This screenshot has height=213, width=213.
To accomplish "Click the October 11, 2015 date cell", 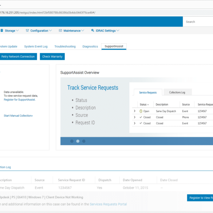I will click(135, 188).
